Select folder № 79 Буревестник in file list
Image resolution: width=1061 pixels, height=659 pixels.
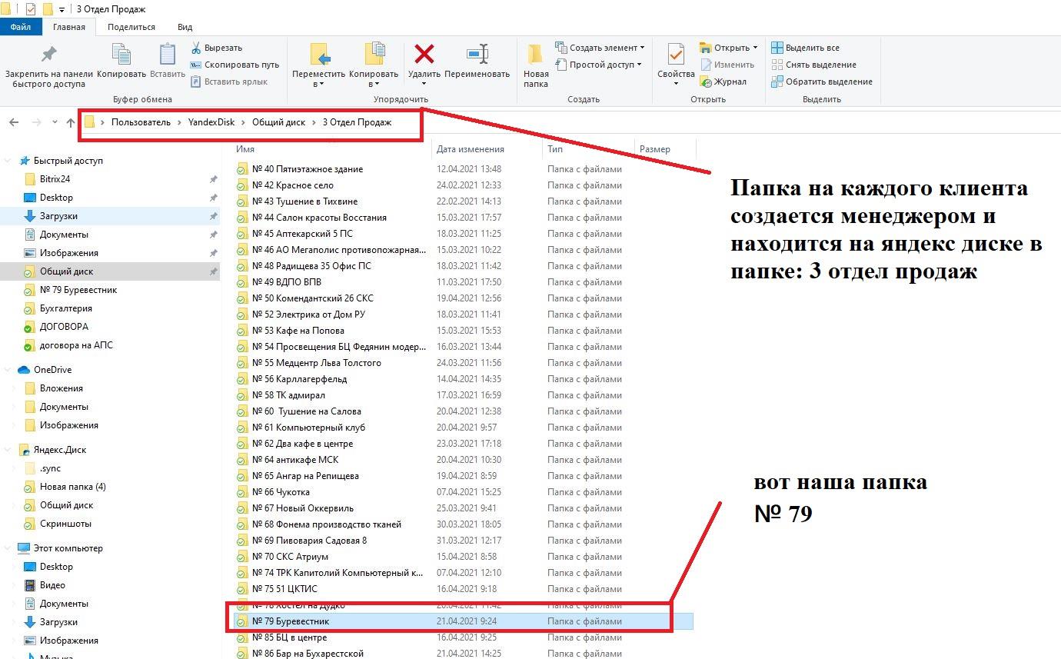coord(462,621)
